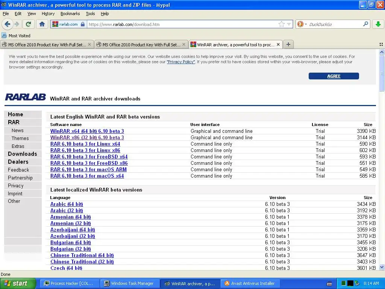Switch to Windows Task Manager taskbar button
Screen dimensions: 385x289
coord(130,283)
